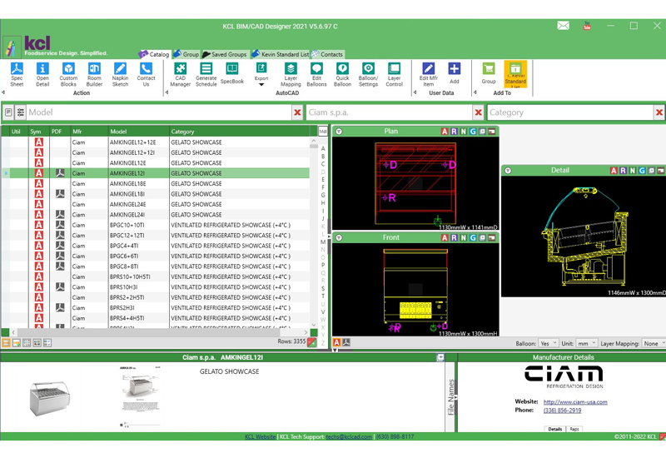The height and width of the screenshot is (458, 666).
Task: Open Layer Mapping in the AutoCAD group
Action: (291, 73)
